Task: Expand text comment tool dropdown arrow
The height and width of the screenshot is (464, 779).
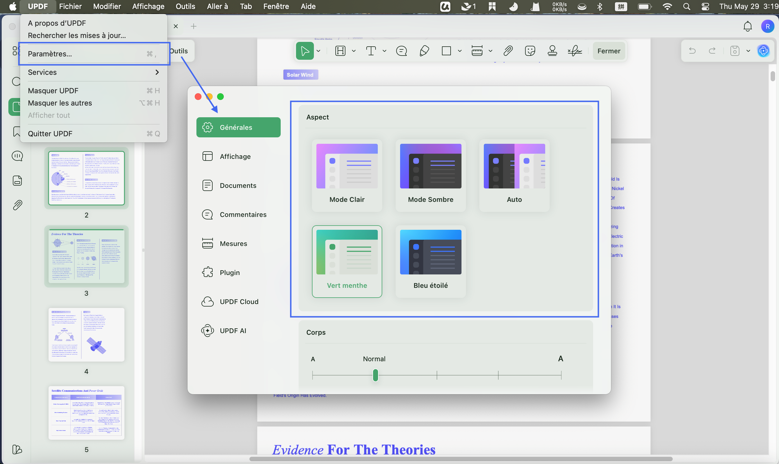Action: click(384, 51)
